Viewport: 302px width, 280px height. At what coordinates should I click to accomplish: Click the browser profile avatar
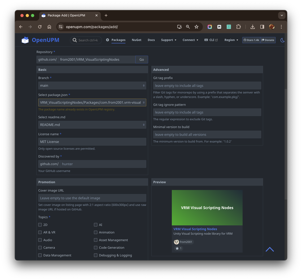pos(272,27)
